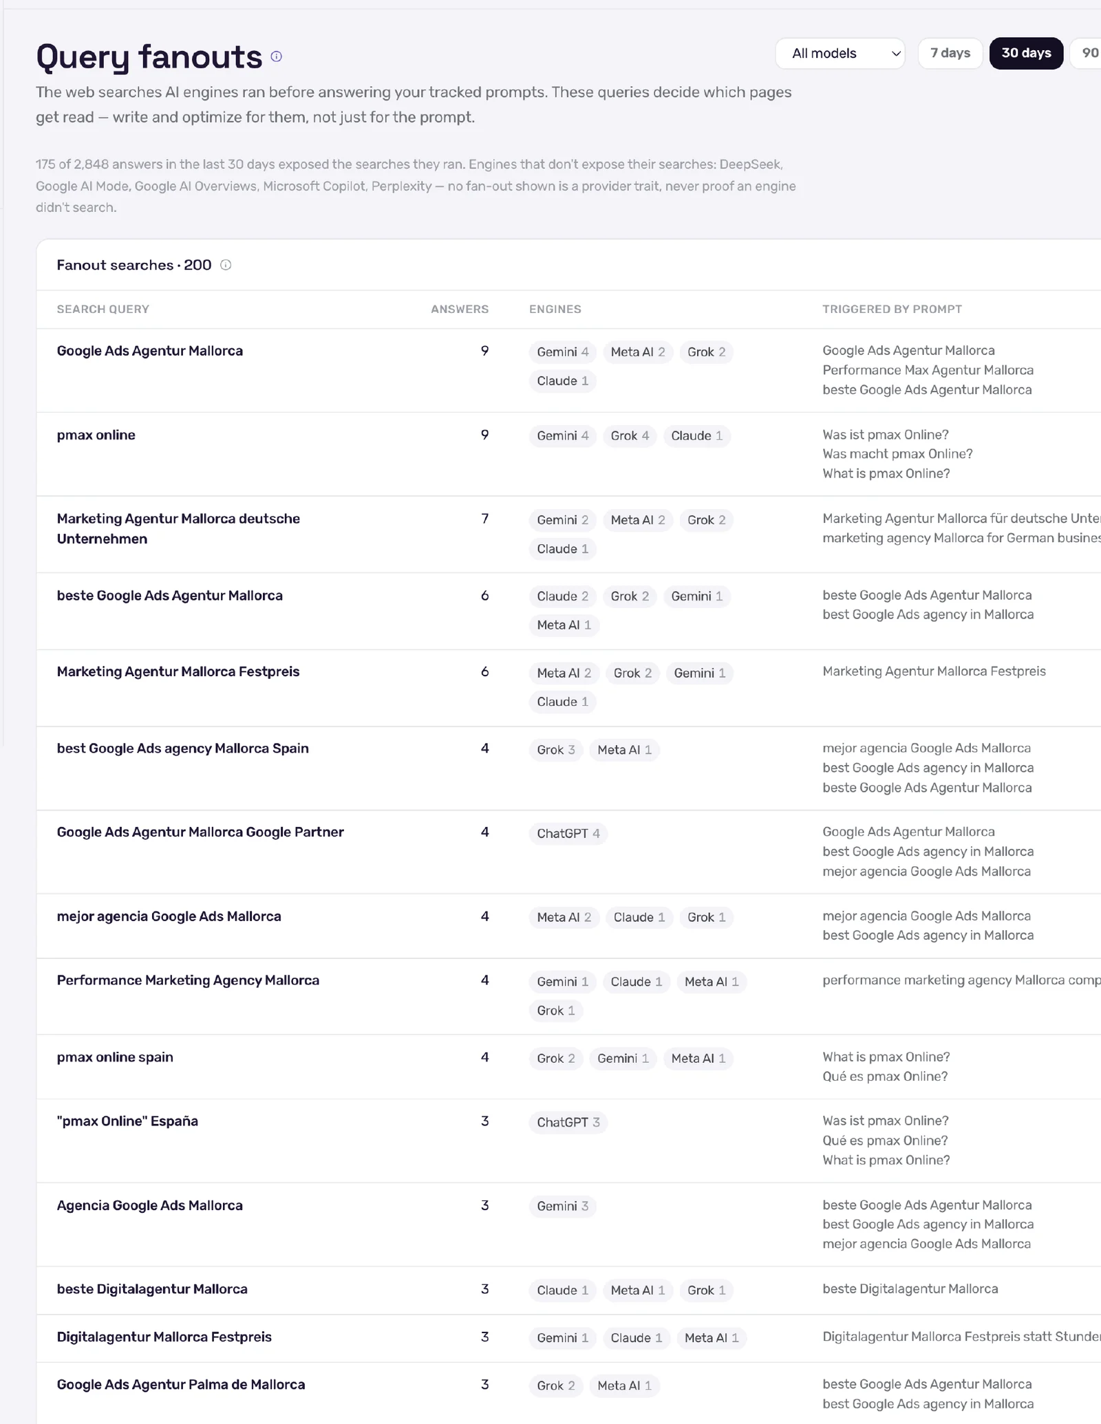Select the 30 days range

coord(1026,54)
